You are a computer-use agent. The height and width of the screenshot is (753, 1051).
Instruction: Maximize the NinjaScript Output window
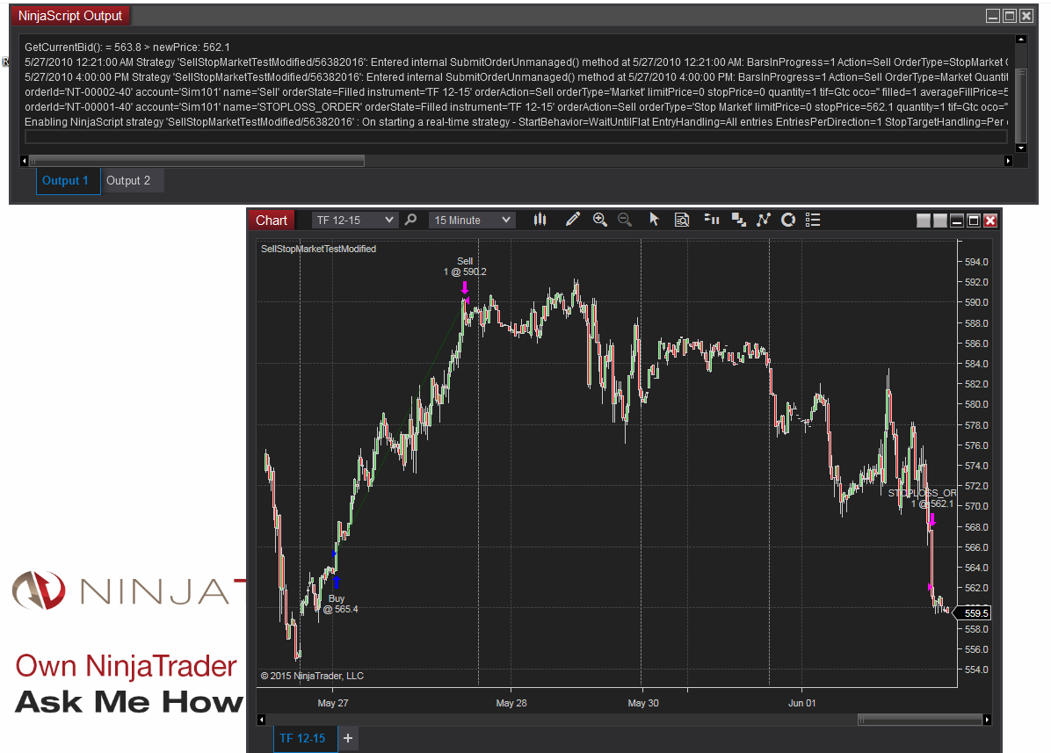click(x=1010, y=16)
